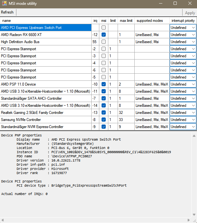Click limit cell of AMD PSP 11.0 Device
Image resolution: width=197 pixels, height=223 pixels.
[x=113, y=84]
